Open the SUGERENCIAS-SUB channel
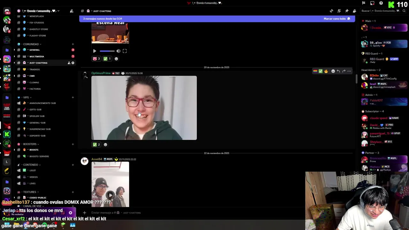 click(46, 129)
